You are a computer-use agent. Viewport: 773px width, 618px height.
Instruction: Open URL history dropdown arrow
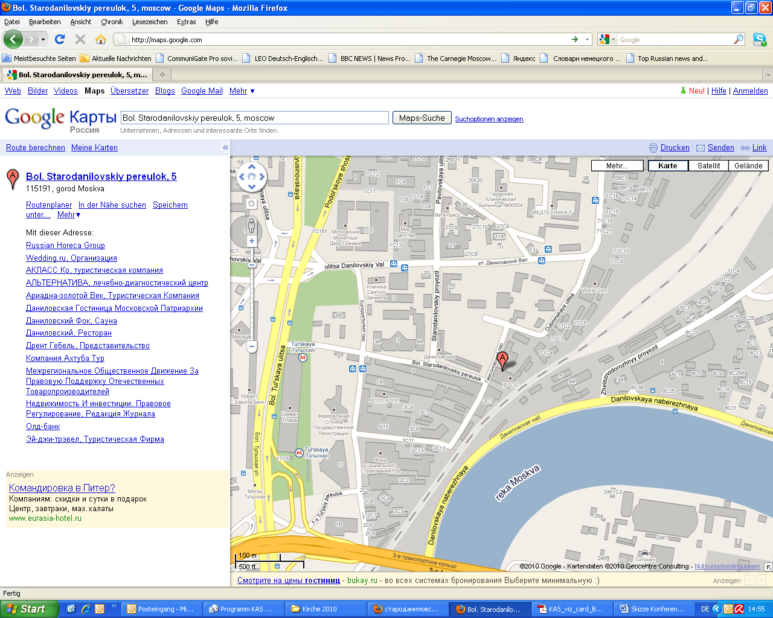click(587, 40)
